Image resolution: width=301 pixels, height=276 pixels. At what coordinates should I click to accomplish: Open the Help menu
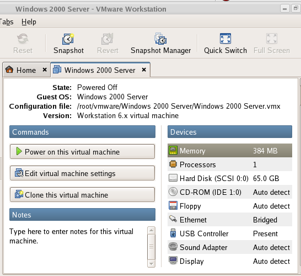coord(29,22)
